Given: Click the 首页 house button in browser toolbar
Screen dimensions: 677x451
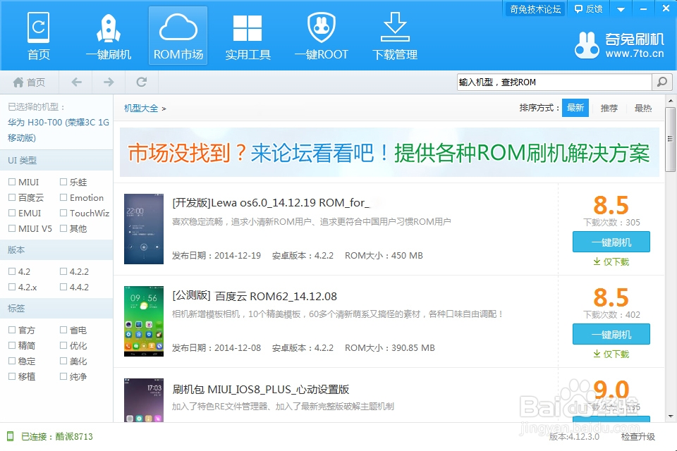Looking at the screenshot, I should click(x=29, y=82).
